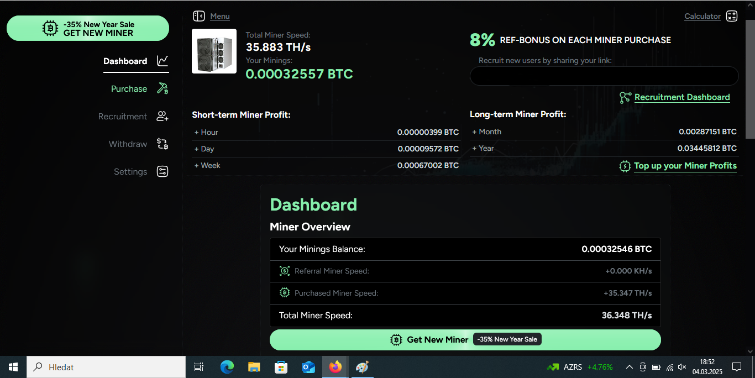
Task: Click Top up your Miner Profits link
Action: (685, 166)
